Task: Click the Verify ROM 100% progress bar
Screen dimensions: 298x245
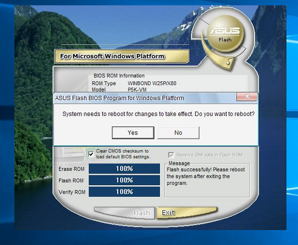Action: pos(124,192)
